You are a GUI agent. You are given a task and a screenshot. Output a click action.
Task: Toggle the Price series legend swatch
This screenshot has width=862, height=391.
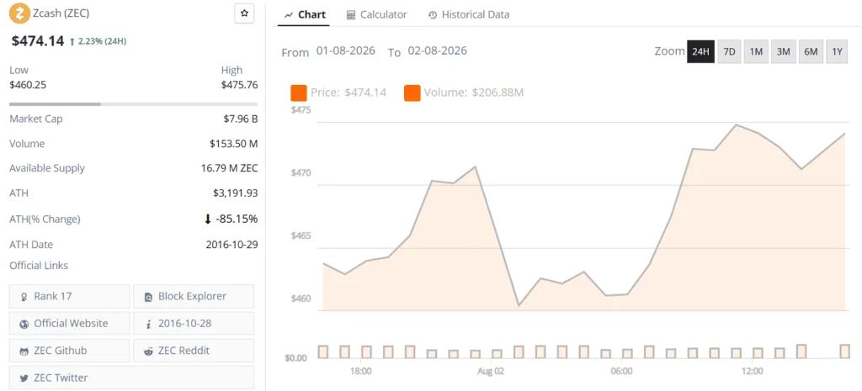click(299, 92)
